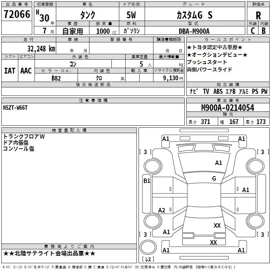Click interior grade B cell
This screenshot has width=271, height=271.
tap(264, 31)
